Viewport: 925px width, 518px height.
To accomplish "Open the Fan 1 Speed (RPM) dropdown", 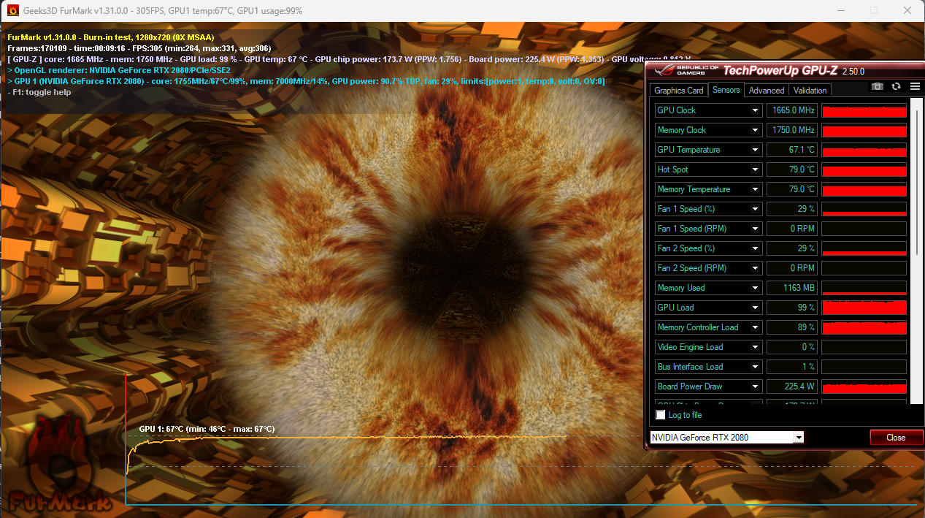I will 756,229.
